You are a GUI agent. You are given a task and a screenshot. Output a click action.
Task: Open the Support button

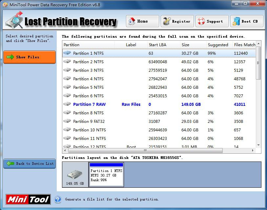(212, 21)
